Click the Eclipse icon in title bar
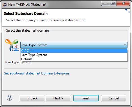Screen dimensions: 132x107 tap(5, 4)
